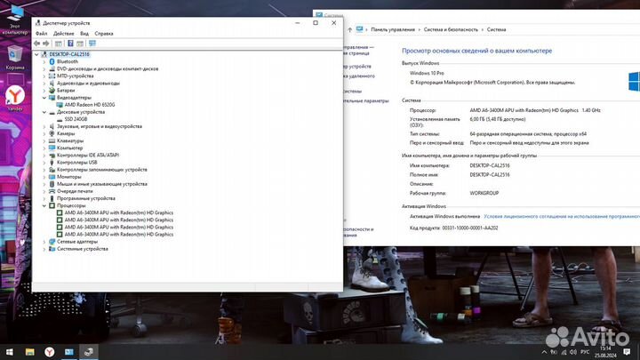
Task: Click the Help question-mark toolbar icon
Action: pos(70,44)
